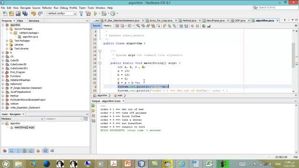Open the Navigate menu
This screenshot has width=299, height=168.
coord(26,8)
